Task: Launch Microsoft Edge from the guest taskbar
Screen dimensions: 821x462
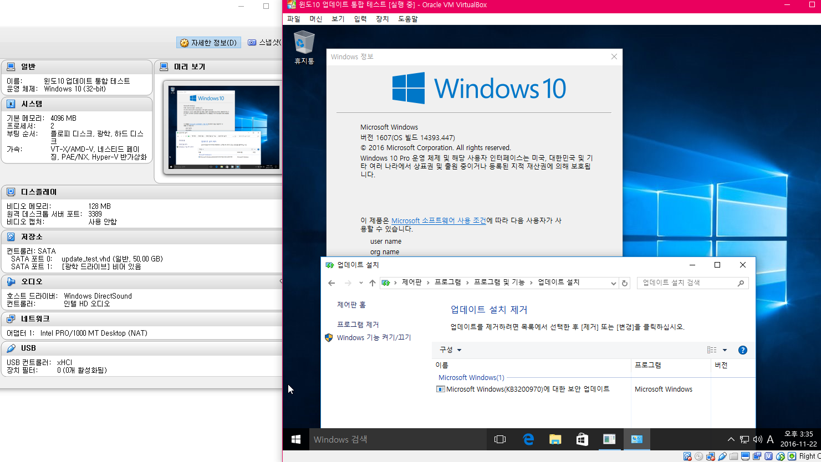Action: (x=528, y=439)
